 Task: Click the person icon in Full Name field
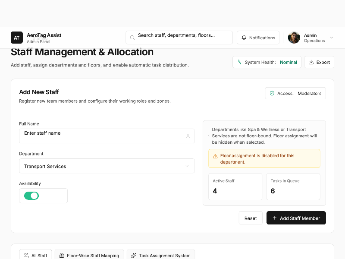pos(188,136)
